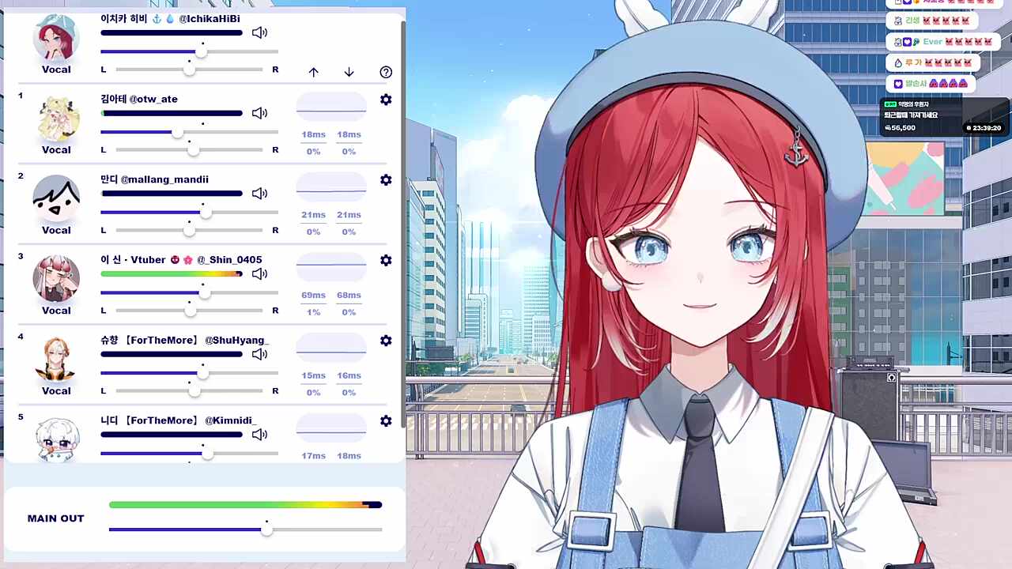The image size is (1012, 569).
Task: Click the 69ms latency value
Action: pos(313,296)
